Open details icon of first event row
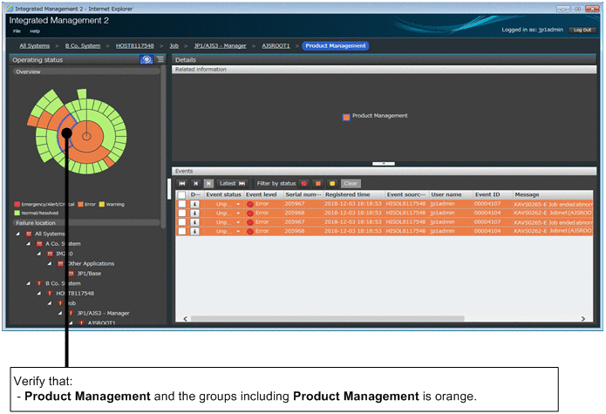The width and height of the screenshot is (606, 414). (x=195, y=204)
